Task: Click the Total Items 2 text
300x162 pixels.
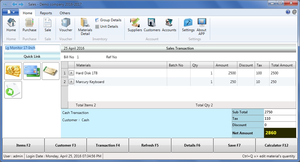Action: coord(86,105)
